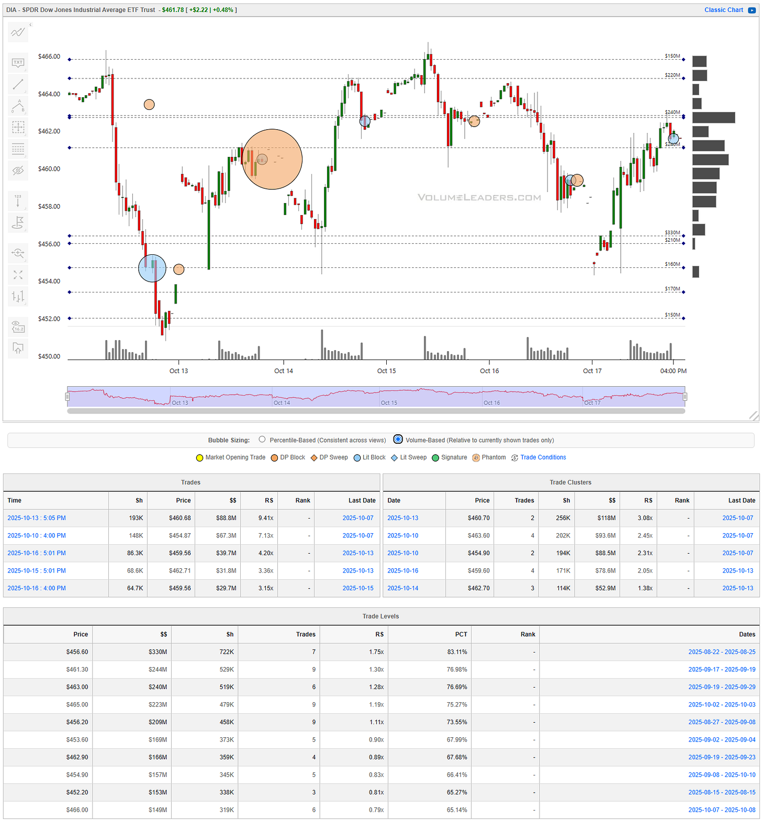Screen dimensions: 762x821
Task: Open level dates 2025-10-02 - 2025-10-03
Action: (x=722, y=705)
